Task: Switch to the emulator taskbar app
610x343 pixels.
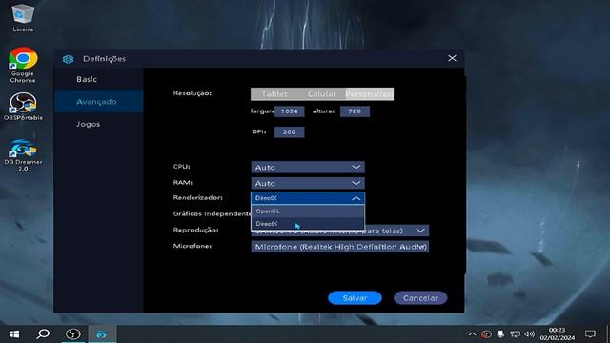Action: [x=102, y=334]
